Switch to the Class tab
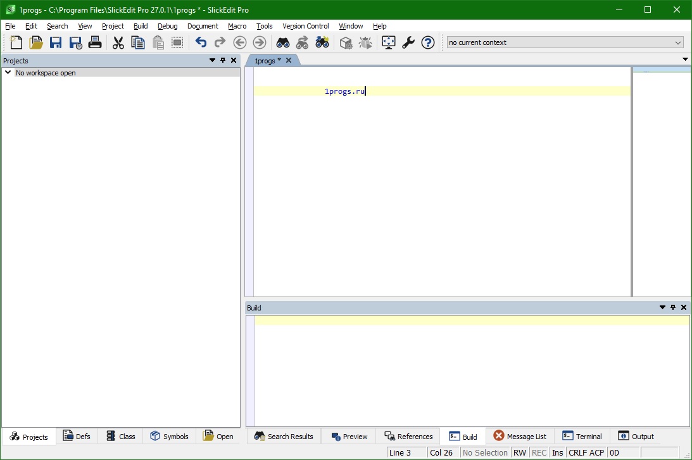Image resolution: width=692 pixels, height=460 pixels. [120, 436]
